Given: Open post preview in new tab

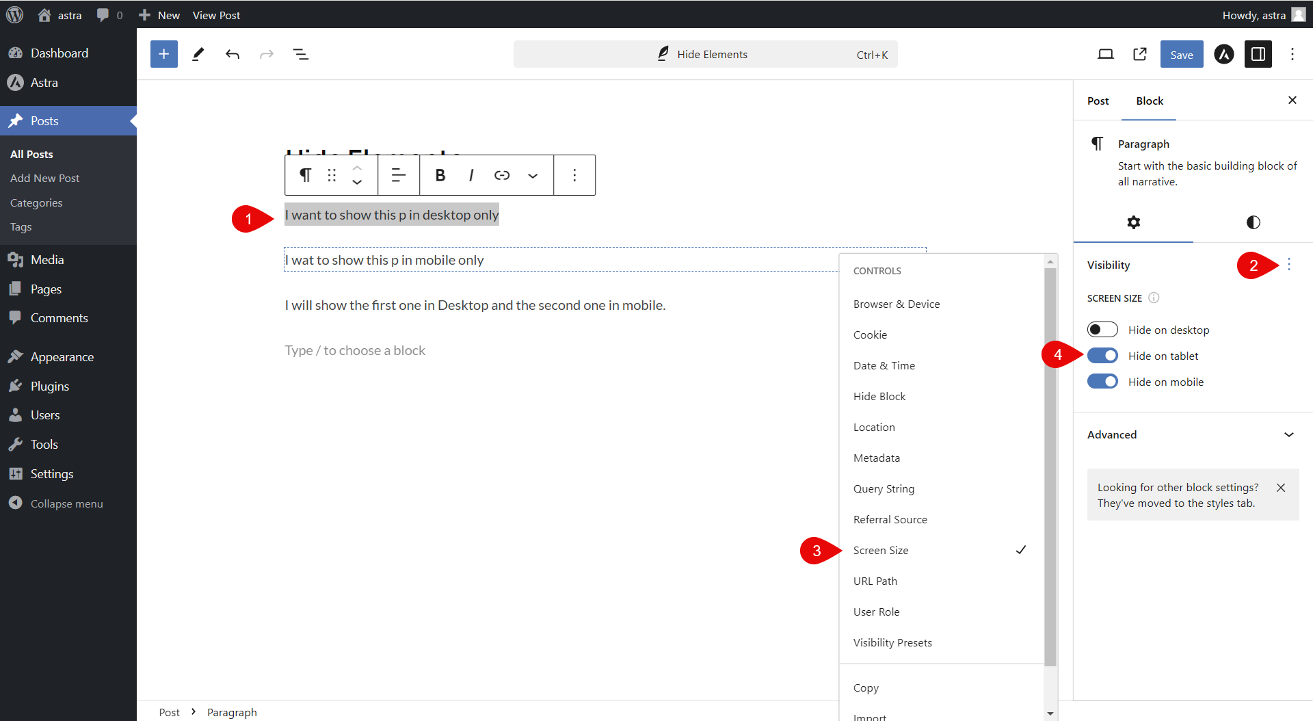Looking at the screenshot, I should 1140,54.
